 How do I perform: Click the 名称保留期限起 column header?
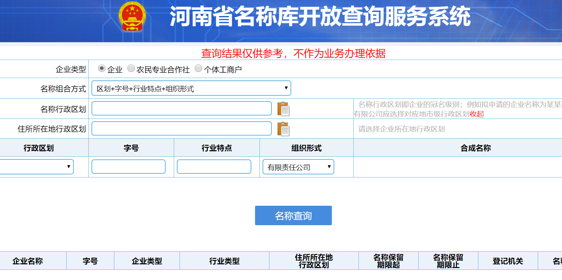(x=388, y=261)
